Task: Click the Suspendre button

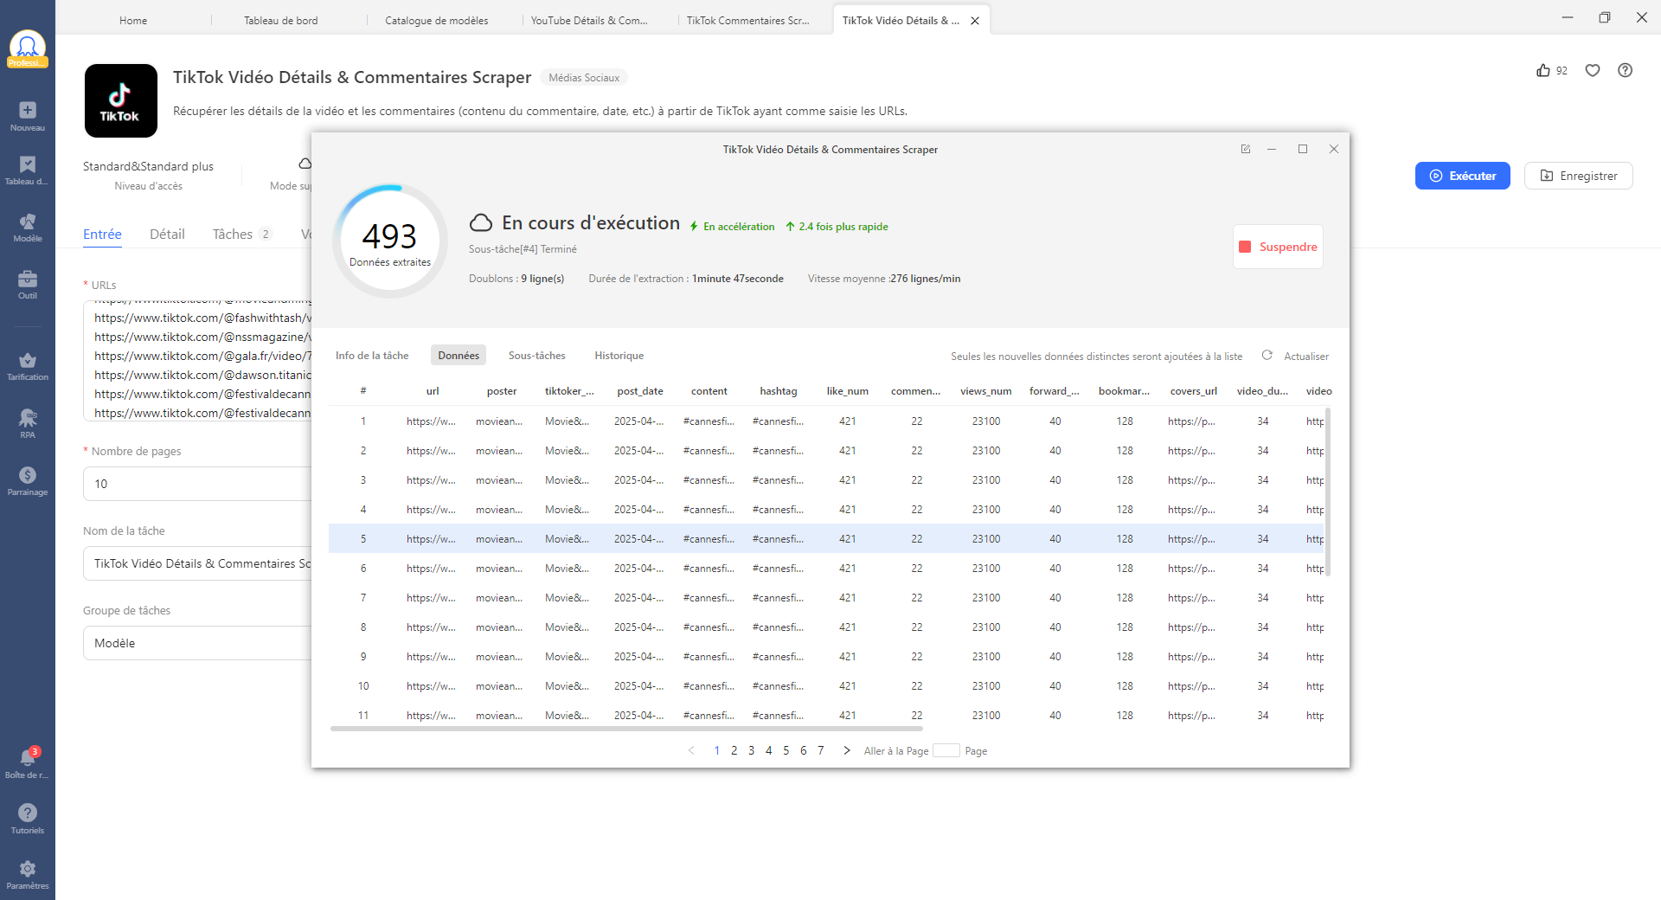Action: 1278,247
